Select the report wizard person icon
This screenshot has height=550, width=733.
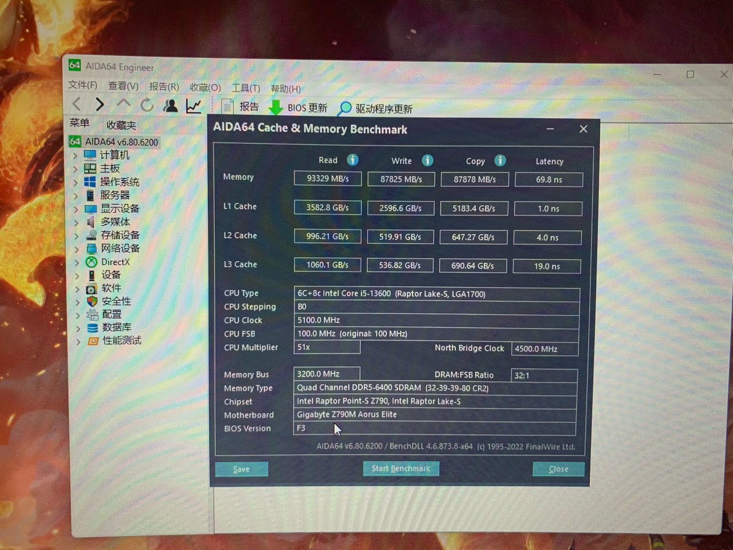click(x=170, y=105)
